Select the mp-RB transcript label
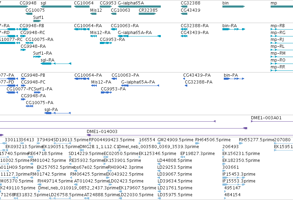 (278, 25)
